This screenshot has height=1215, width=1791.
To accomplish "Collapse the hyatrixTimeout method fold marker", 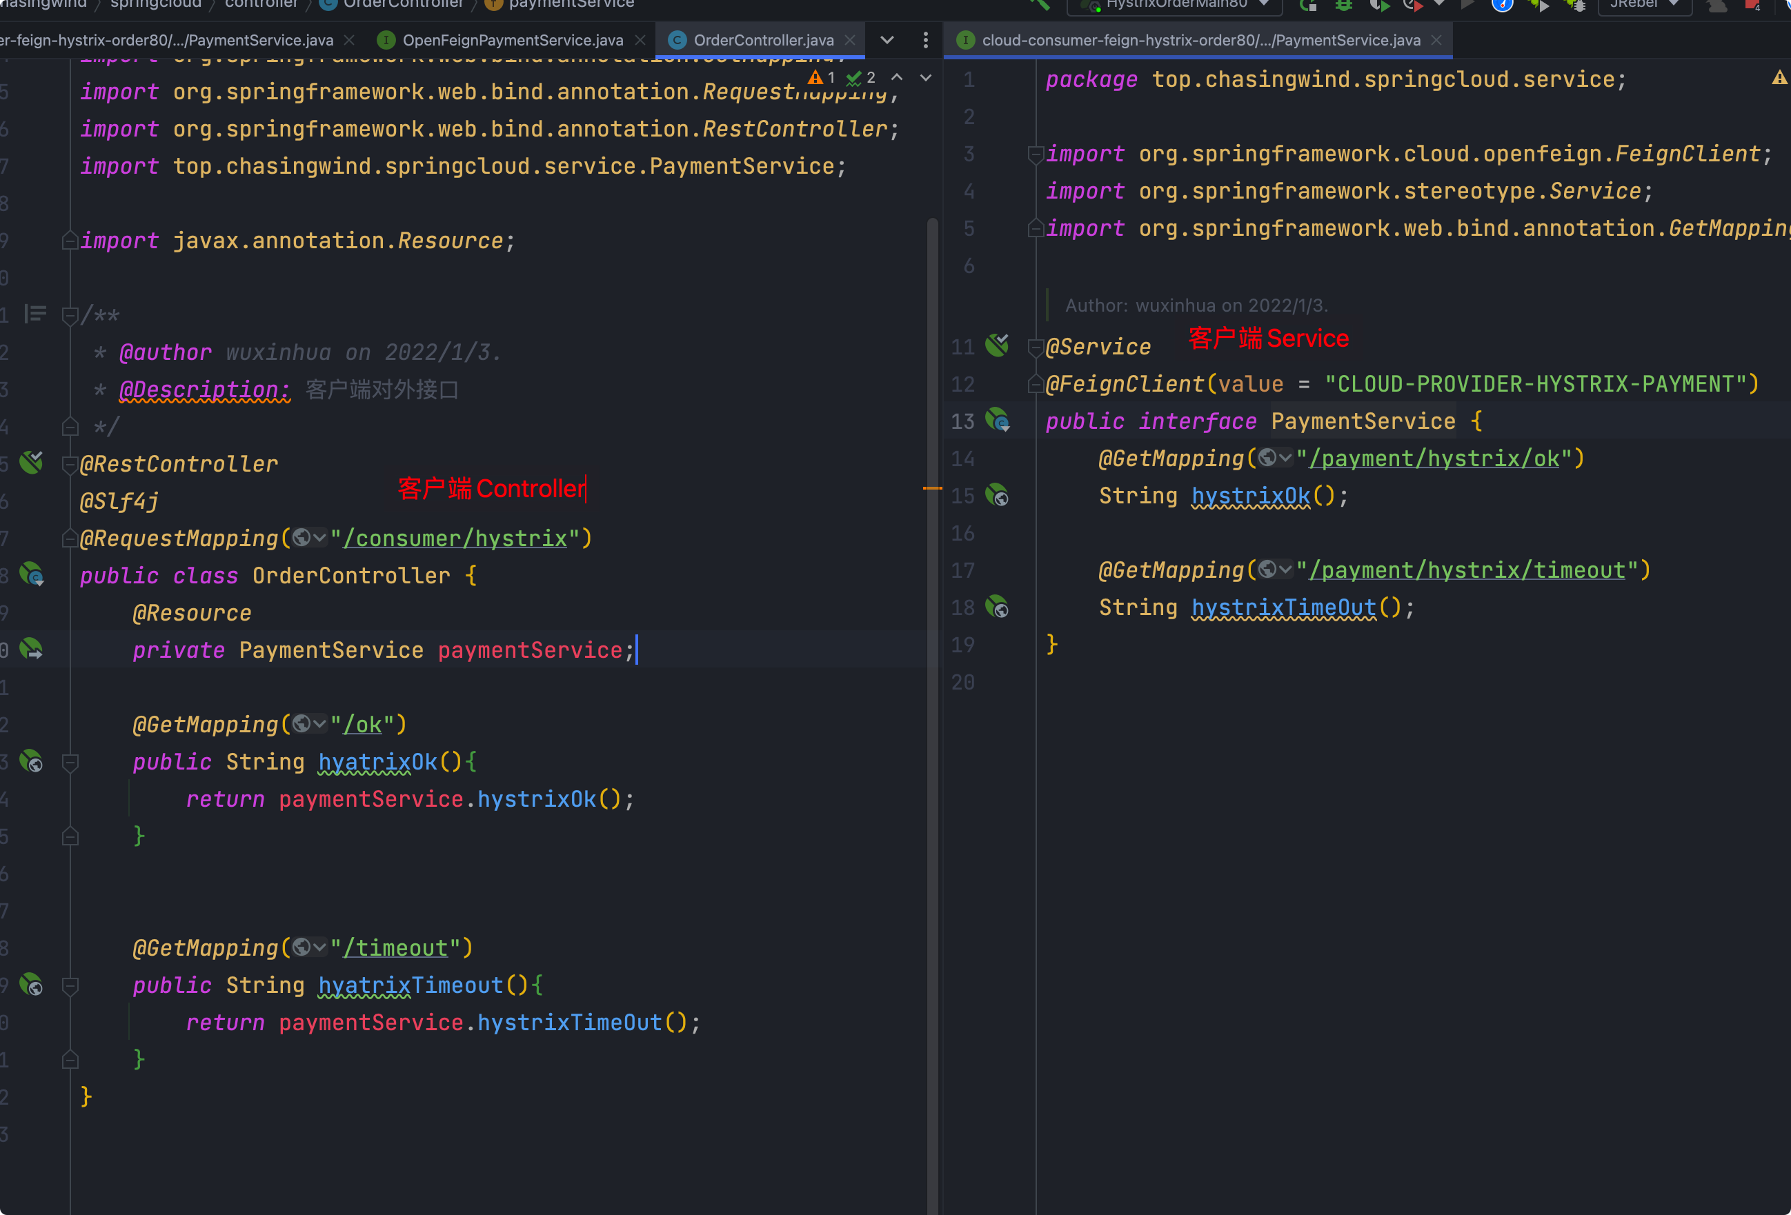I will tap(70, 985).
